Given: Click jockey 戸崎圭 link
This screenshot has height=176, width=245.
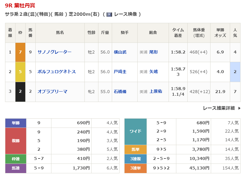Looking at the screenshot, I should tap(120, 72).
